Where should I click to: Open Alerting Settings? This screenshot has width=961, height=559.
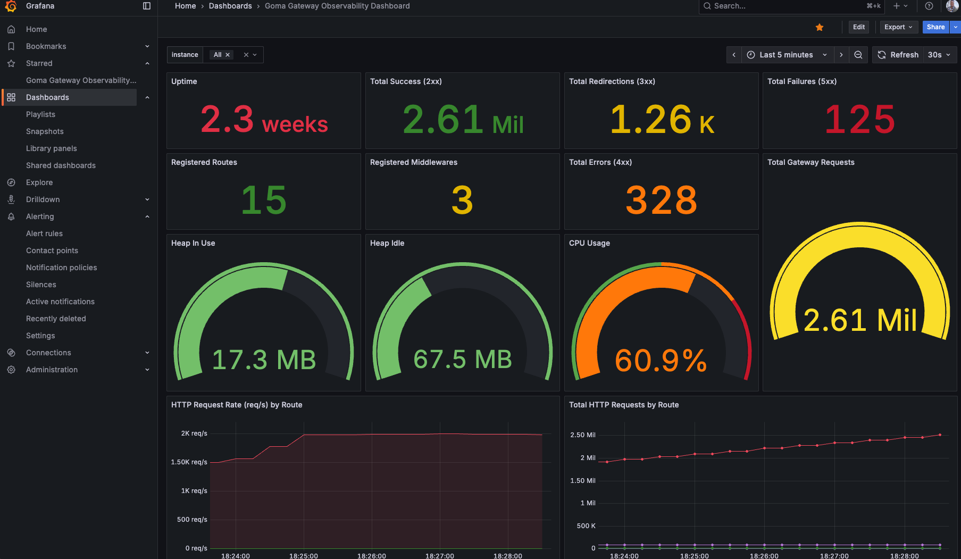click(40, 336)
